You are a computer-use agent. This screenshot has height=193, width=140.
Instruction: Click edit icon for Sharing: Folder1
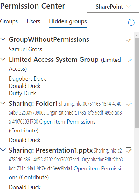click(x=129, y=103)
